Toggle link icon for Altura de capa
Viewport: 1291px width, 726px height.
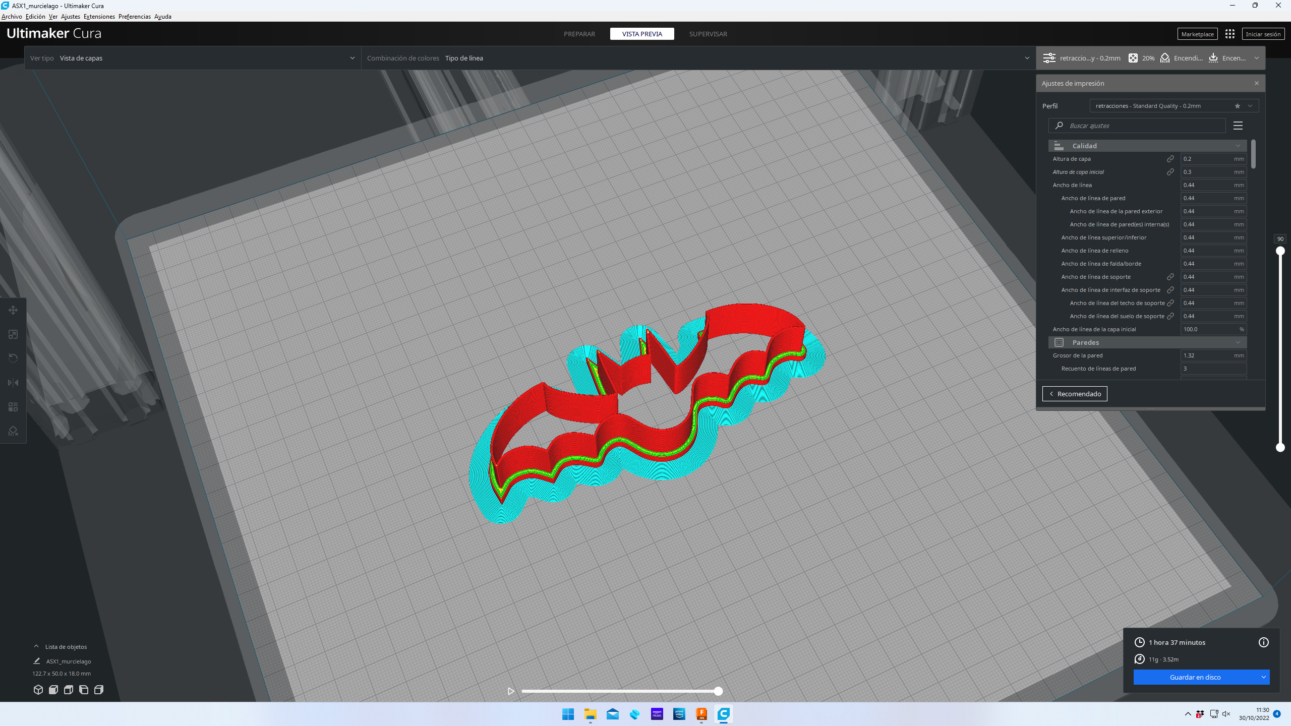1170,159
